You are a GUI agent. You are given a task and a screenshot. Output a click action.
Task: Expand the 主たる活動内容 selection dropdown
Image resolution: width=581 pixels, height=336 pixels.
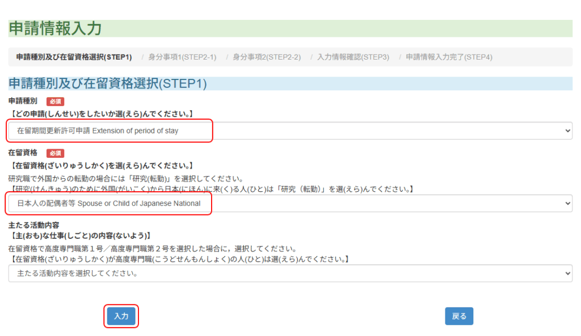pyautogui.click(x=290, y=274)
